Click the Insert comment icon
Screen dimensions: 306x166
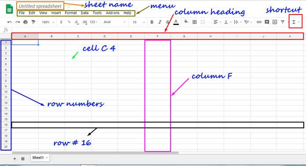[x=267, y=22]
